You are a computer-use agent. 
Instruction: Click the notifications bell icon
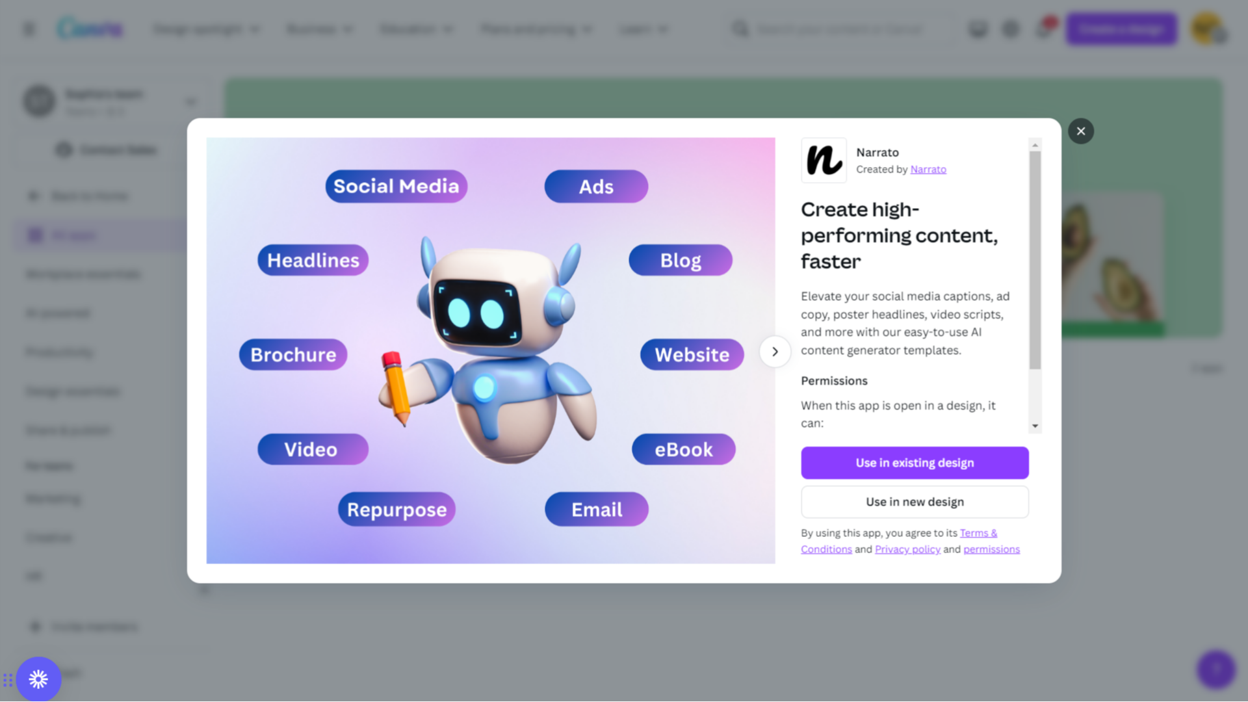click(x=1045, y=29)
